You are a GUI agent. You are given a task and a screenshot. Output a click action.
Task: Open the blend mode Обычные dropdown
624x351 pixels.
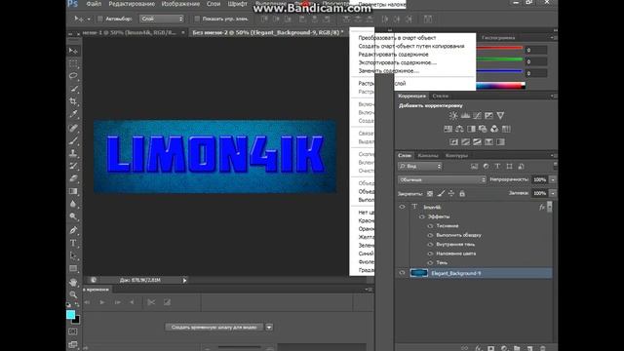click(x=442, y=179)
